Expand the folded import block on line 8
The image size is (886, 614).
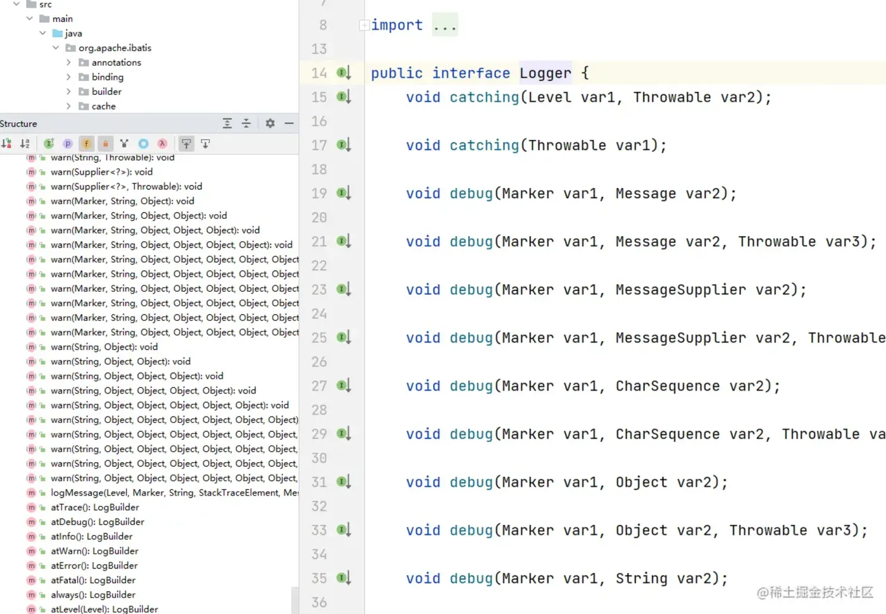[x=364, y=25]
